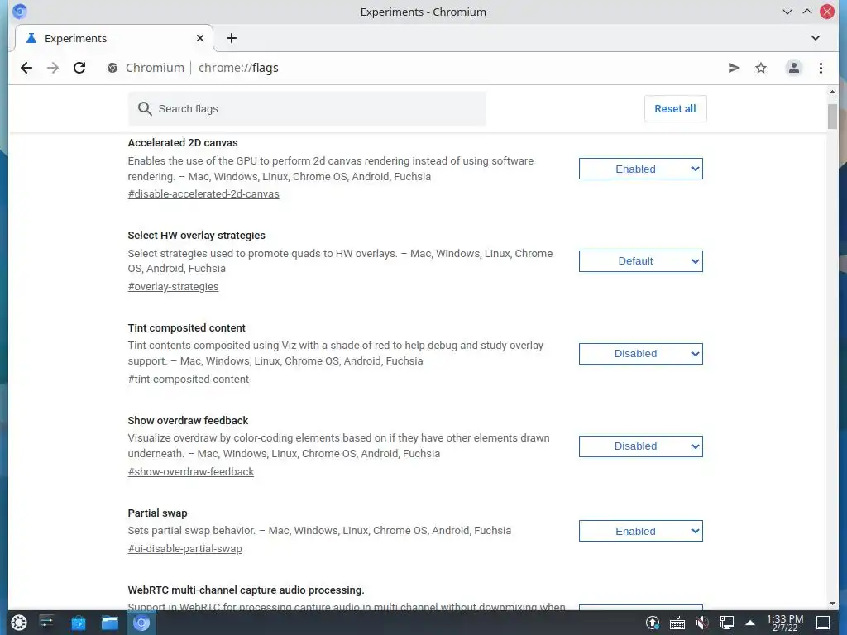Click the Partial swap heading
Viewport: 847px width, 635px height.
158,513
